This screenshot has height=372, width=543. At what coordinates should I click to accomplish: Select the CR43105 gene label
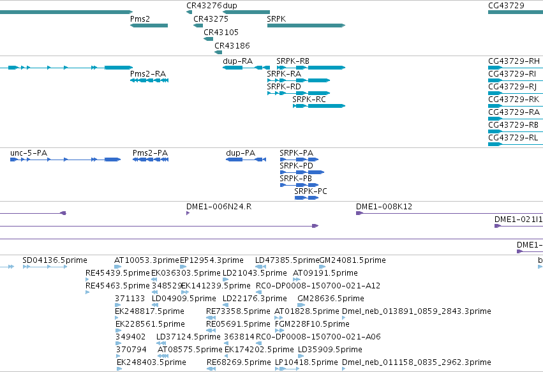tap(221, 32)
